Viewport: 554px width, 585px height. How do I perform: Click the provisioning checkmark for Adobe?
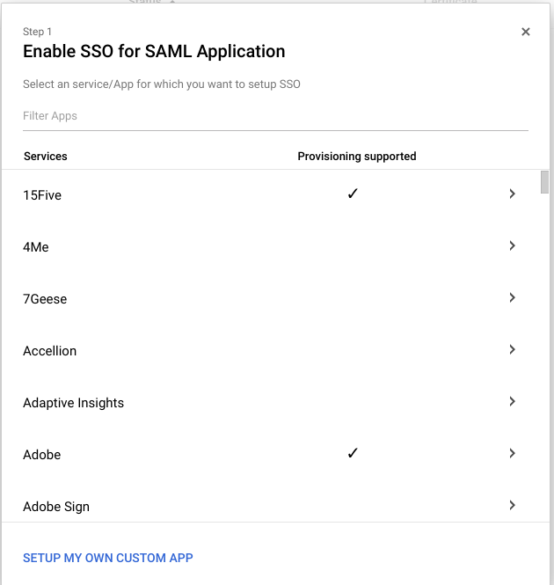pos(353,453)
